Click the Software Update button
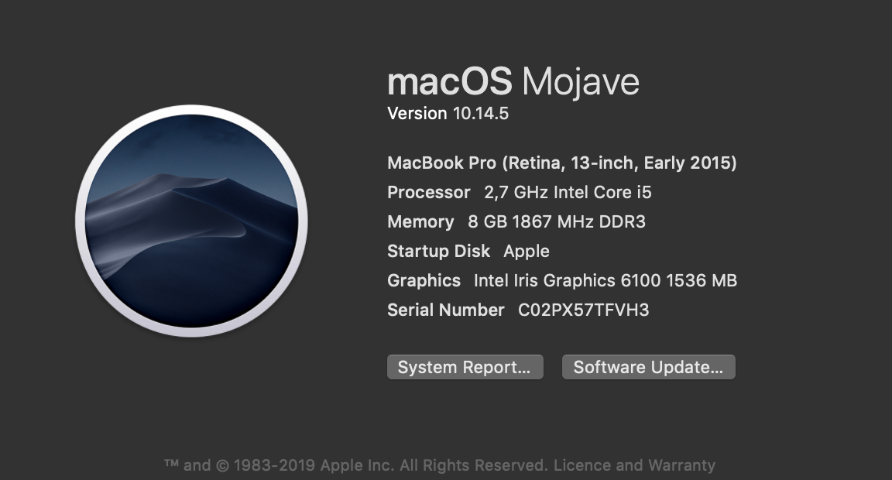 point(649,368)
